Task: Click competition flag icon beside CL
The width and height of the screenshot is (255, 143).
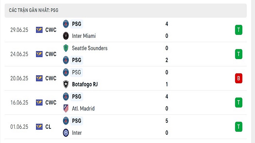Action: tap(39, 127)
